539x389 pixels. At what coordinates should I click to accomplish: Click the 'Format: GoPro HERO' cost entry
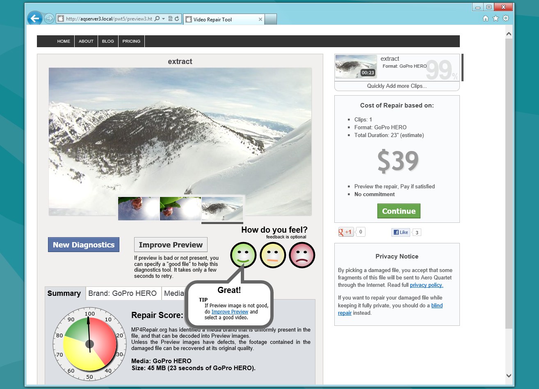381,127
